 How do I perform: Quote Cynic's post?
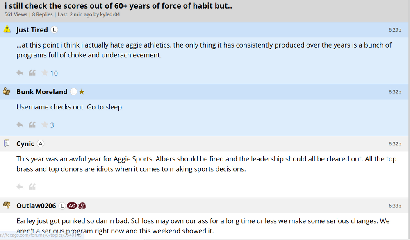pyautogui.click(x=32, y=187)
